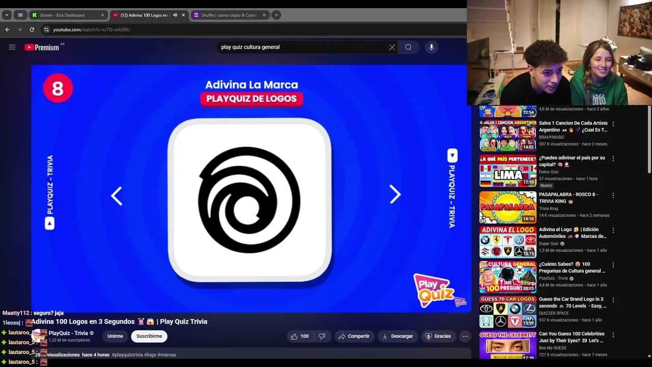Go to YouTube Premium home logo
The image size is (652, 367).
[42, 47]
